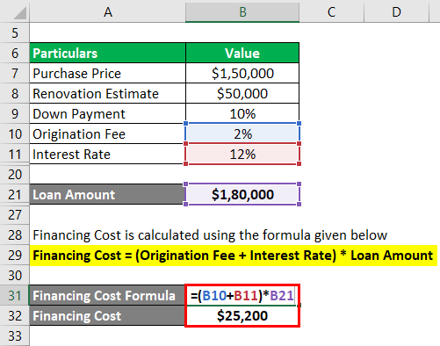Select column B header
Viewport: 440px width, 346px height.
coord(242,11)
